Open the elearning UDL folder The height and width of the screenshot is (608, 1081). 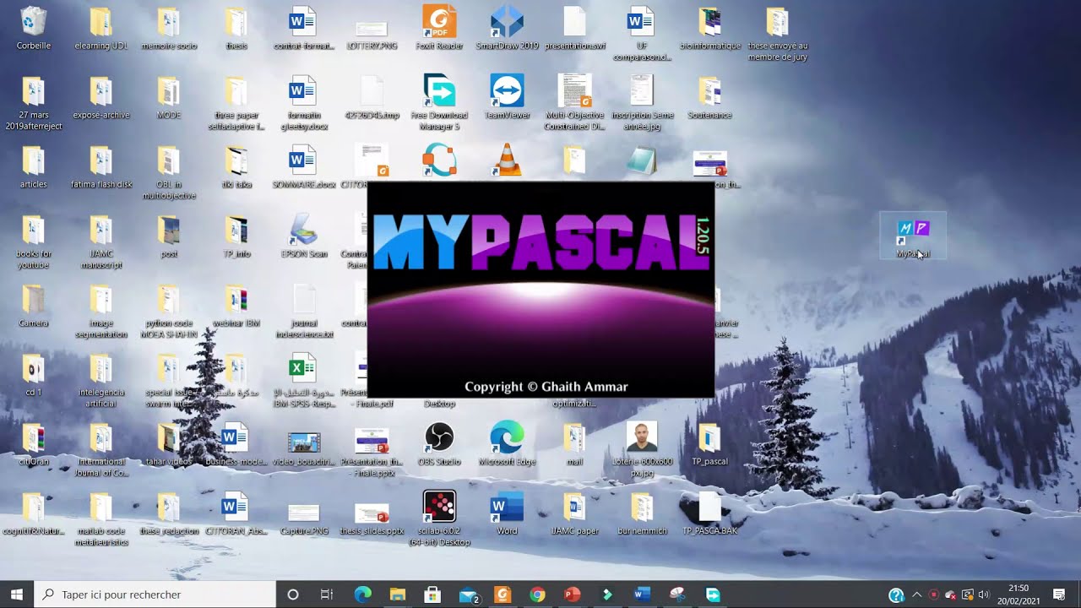(101, 28)
